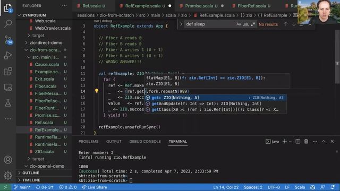Change the Scala language mode
The image size is (340, 191).
pyautogui.click(x=300, y=187)
